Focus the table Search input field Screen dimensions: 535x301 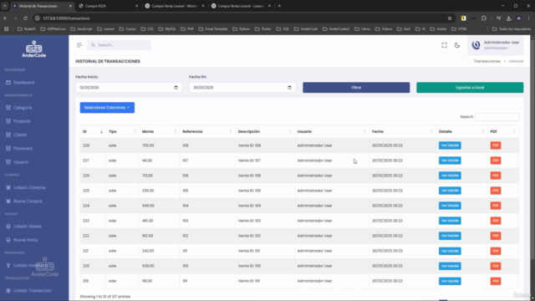[x=497, y=117]
